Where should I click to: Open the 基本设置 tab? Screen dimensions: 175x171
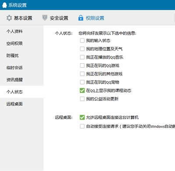tap(19, 18)
